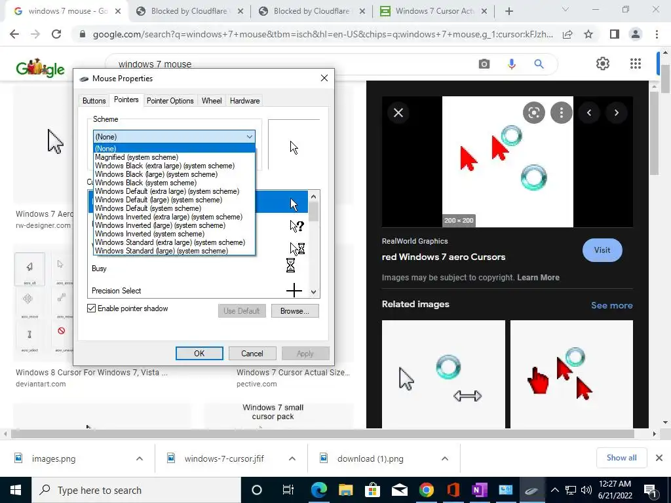Launch Microsoft Edge from the taskbar
This screenshot has width=671, height=503.
click(x=319, y=490)
